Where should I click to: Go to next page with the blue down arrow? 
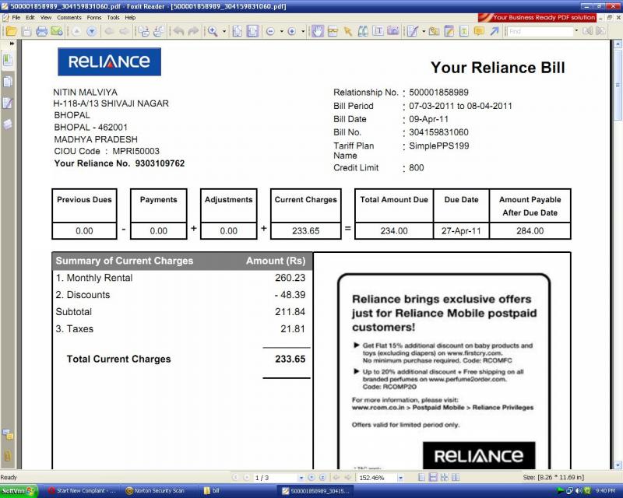pos(91,31)
